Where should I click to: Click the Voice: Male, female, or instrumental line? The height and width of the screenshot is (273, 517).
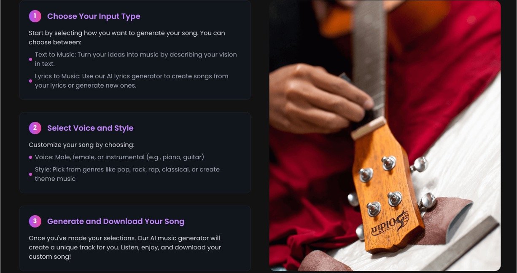click(119, 157)
